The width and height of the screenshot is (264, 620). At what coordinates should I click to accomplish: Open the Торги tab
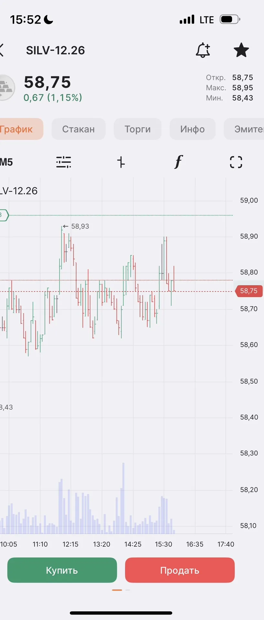[137, 129]
